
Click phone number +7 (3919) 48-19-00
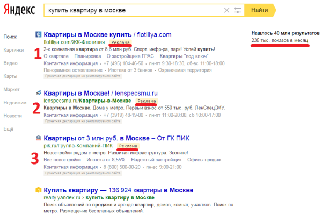[123, 115]
